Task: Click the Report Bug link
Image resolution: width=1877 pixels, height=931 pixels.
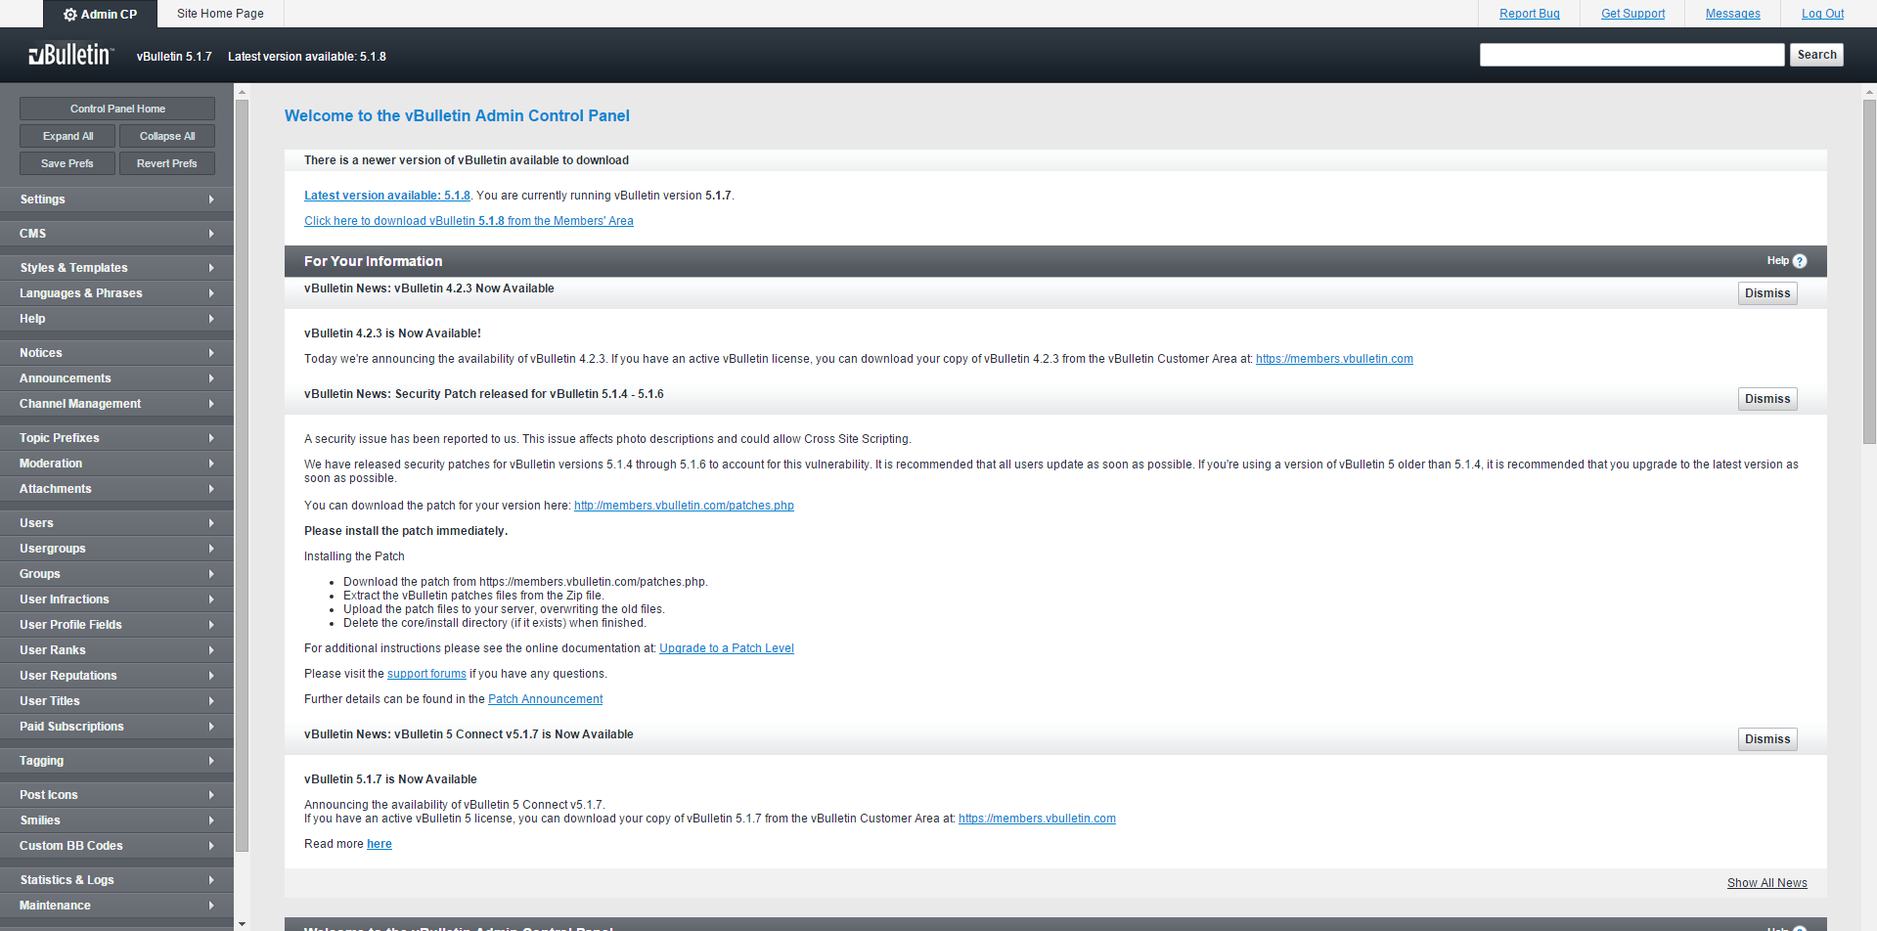Action: (1529, 14)
